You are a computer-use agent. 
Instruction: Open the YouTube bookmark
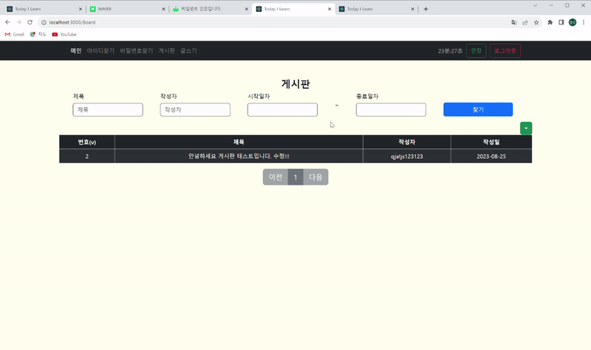64,34
